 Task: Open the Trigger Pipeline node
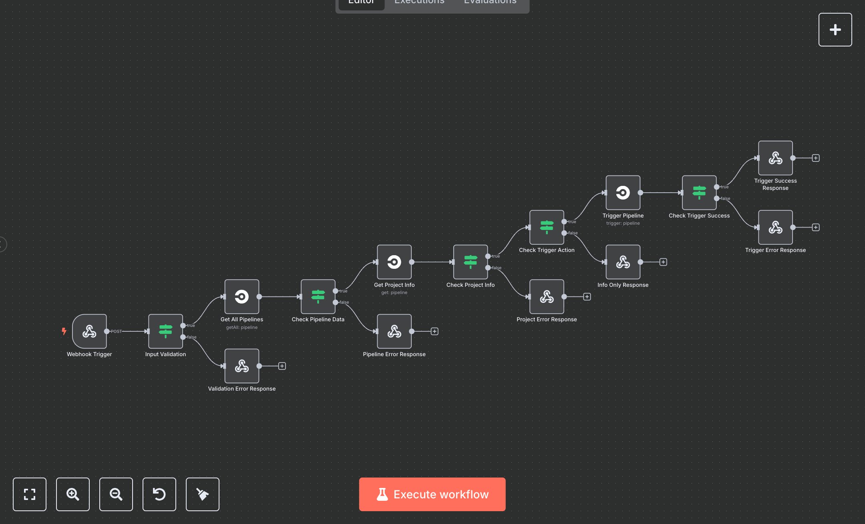[623, 193]
